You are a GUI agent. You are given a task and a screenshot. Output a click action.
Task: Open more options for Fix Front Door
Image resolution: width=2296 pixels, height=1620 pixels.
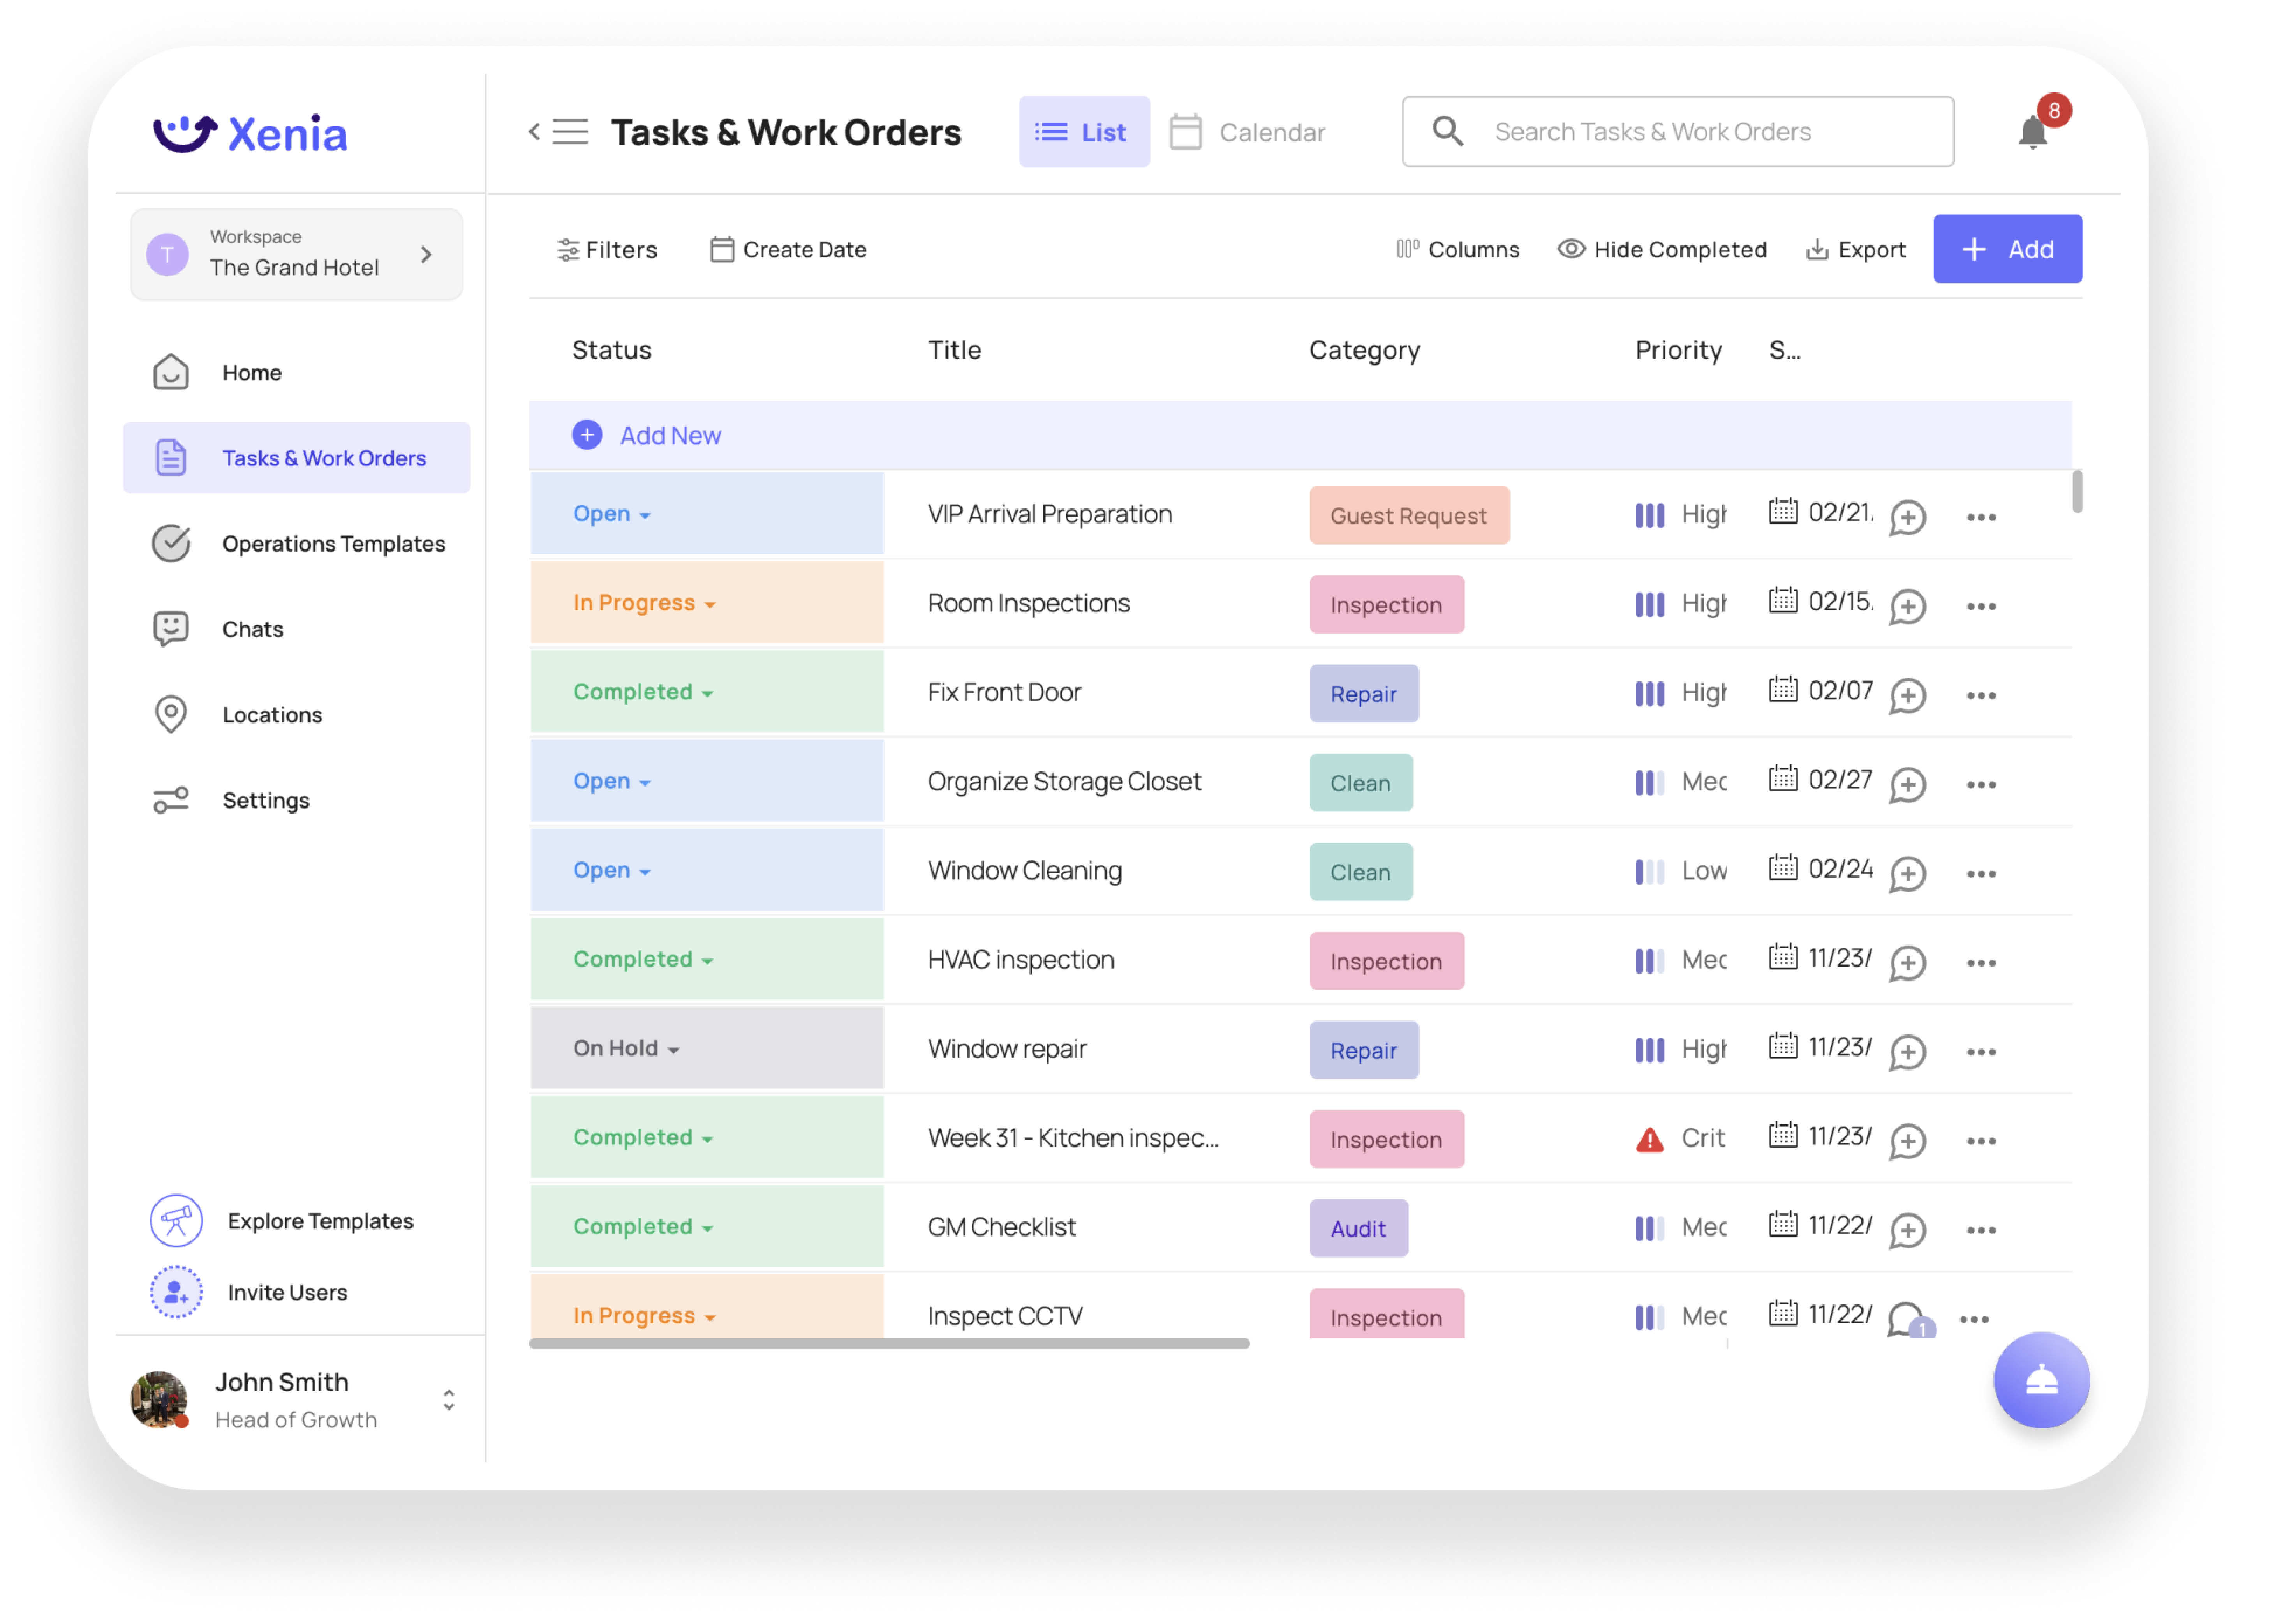1981,695
